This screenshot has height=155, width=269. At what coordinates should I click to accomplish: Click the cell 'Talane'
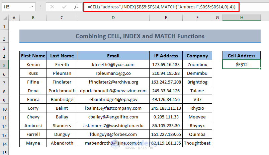tap(197, 91)
